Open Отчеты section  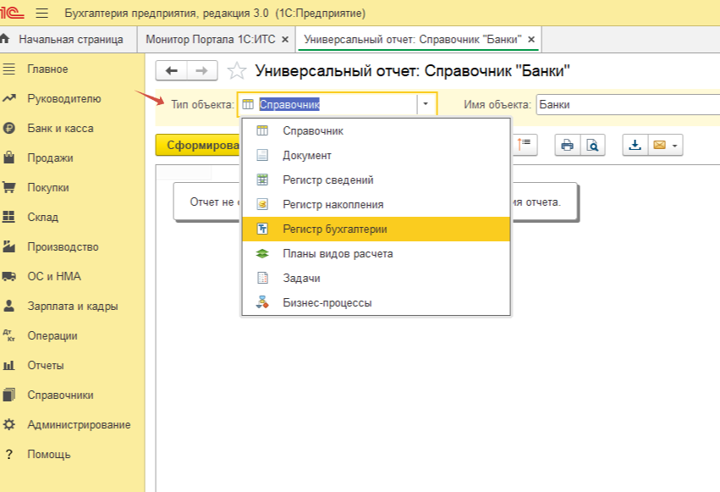(73, 365)
